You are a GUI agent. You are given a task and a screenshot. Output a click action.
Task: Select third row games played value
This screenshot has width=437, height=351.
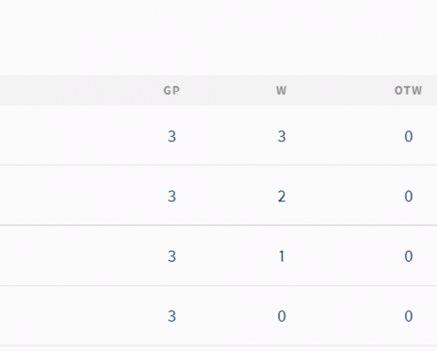tap(172, 256)
